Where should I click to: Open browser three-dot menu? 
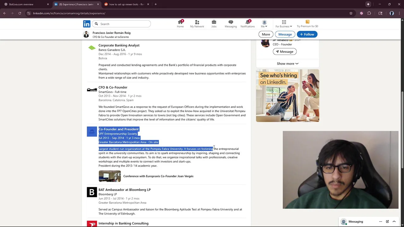click(400, 13)
